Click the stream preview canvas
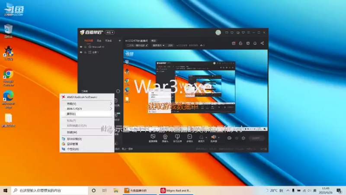Image resolution: width=346 pixels, height=195 pixels. [x=195, y=90]
